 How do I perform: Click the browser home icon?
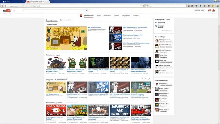pyautogui.click(x=205, y=6)
